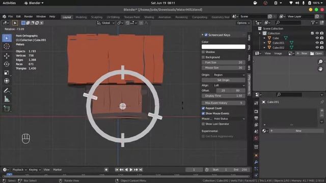Click the viewport zoom magnifier icon
The width and height of the screenshot is (326, 183).
320,62
